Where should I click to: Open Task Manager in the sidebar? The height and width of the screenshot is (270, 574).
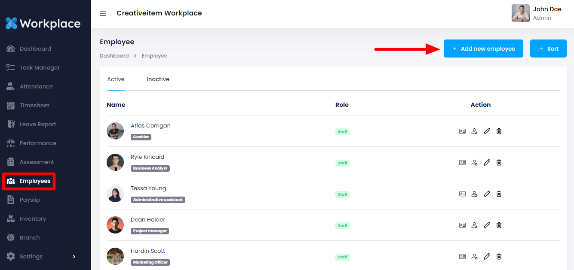tap(39, 68)
